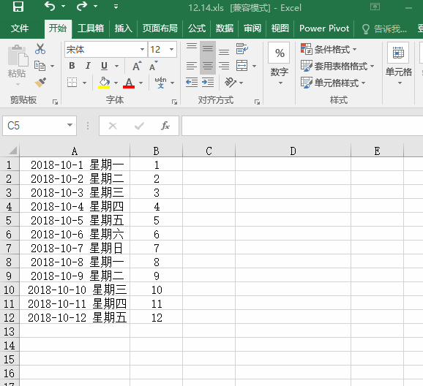The image size is (423, 386).
Task: Switch to the 插入 tab
Action: 123,28
